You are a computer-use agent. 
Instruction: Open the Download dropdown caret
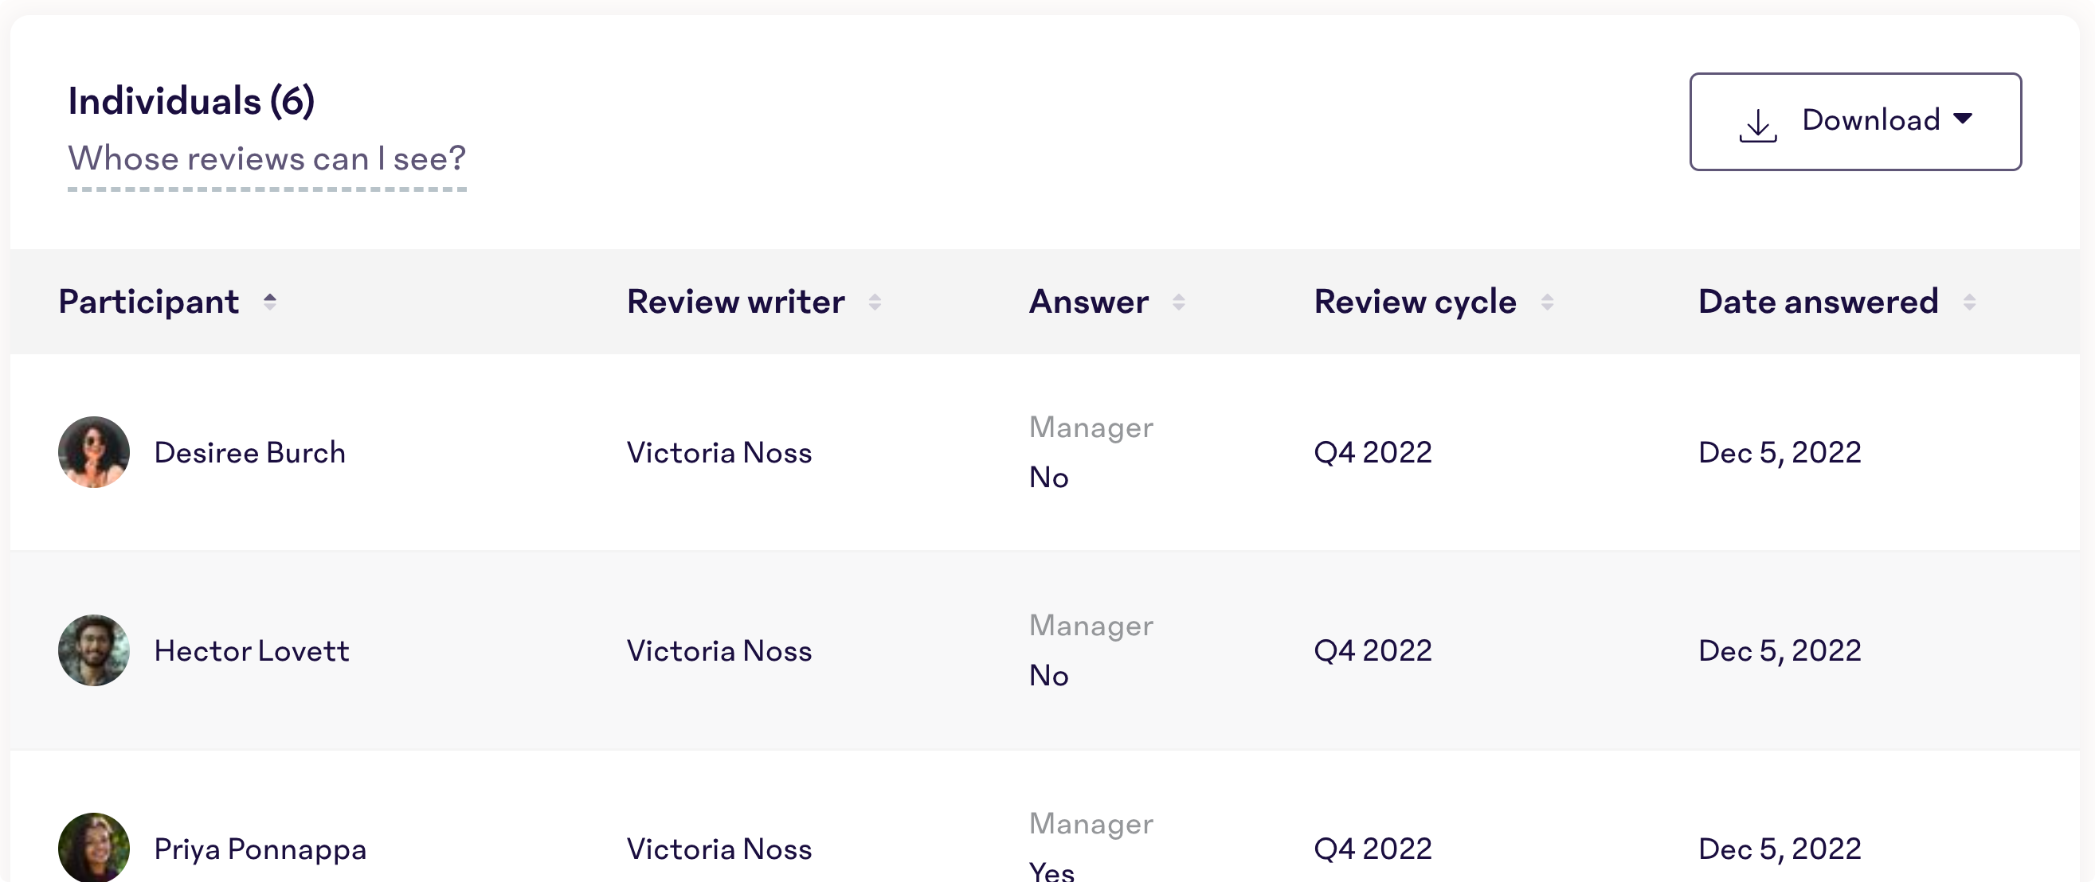click(x=1963, y=119)
